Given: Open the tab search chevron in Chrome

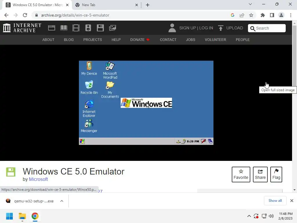Looking at the screenshot, I should [250, 4].
